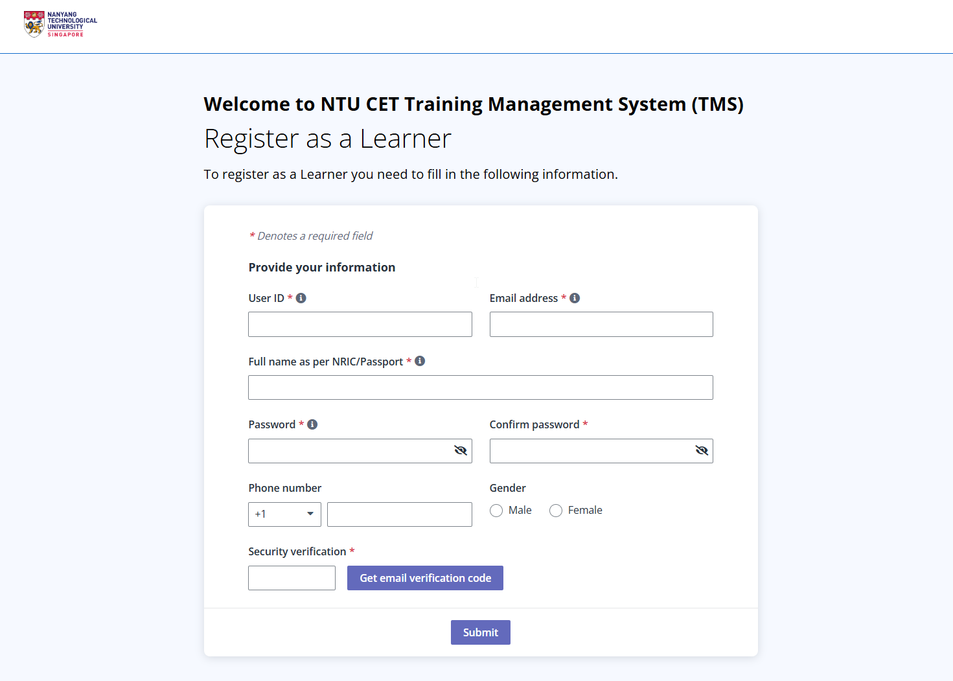Click the country code dropdown arrow

point(310,514)
